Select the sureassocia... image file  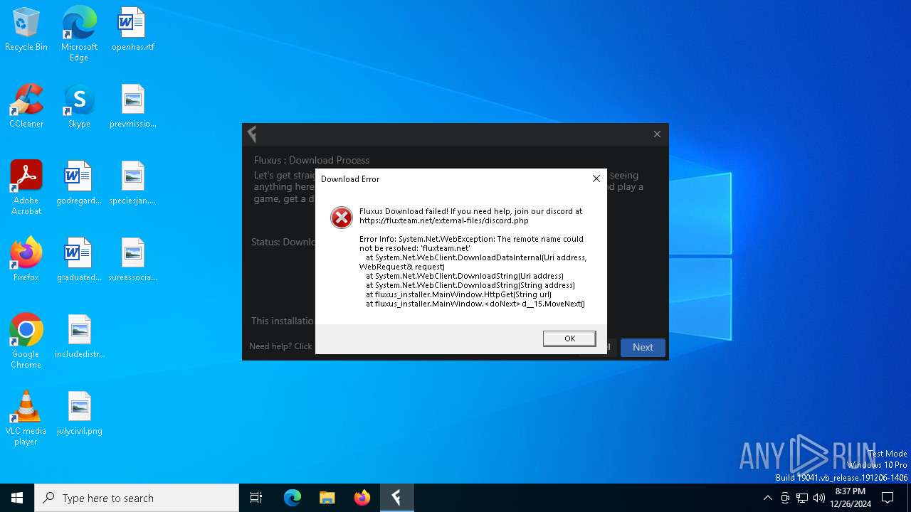(132, 260)
